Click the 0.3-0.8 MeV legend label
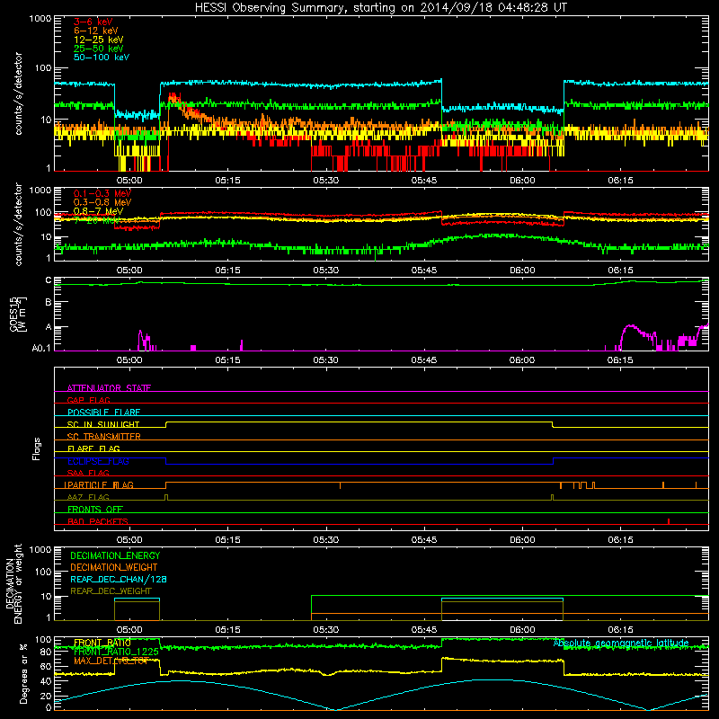The image size is (719, 719). (102, 202)
